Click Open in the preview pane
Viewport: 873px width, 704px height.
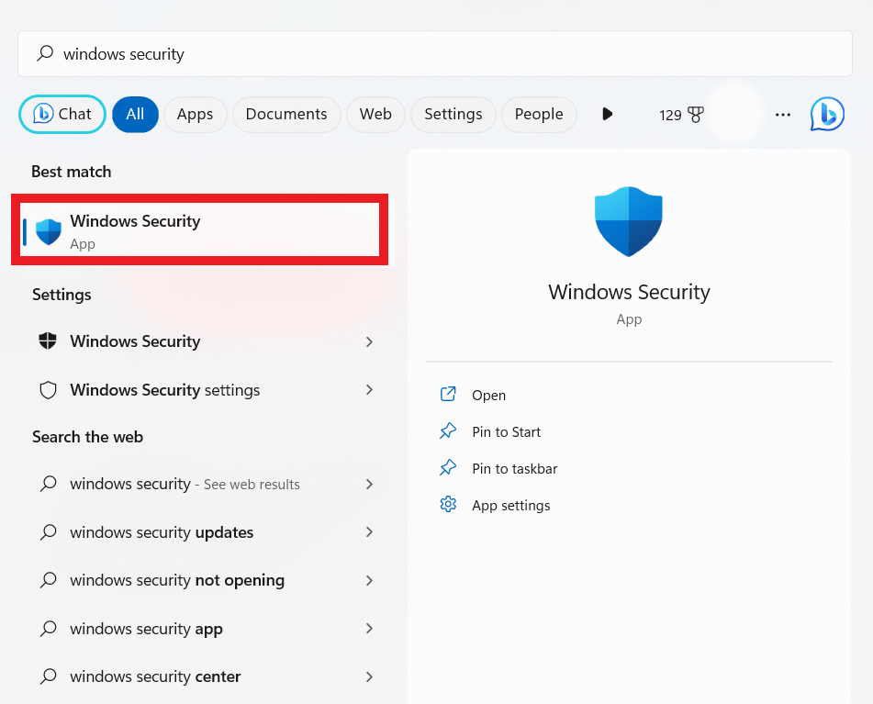pyautogui.click(x=489, y=395)
